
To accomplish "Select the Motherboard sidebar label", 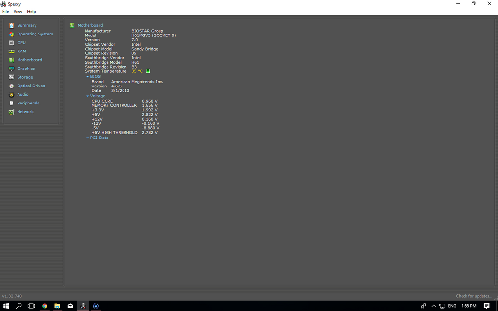I will click(x=30, y=60).
